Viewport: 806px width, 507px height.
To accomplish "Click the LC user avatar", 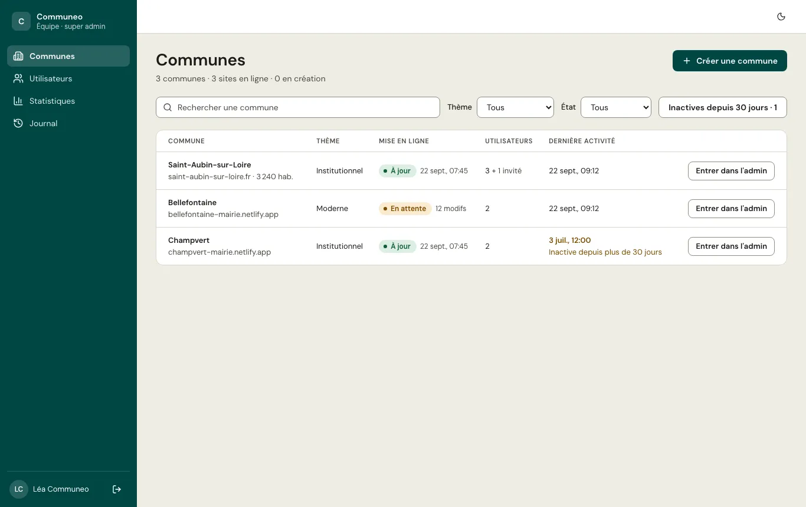I will tap(19, 489).
